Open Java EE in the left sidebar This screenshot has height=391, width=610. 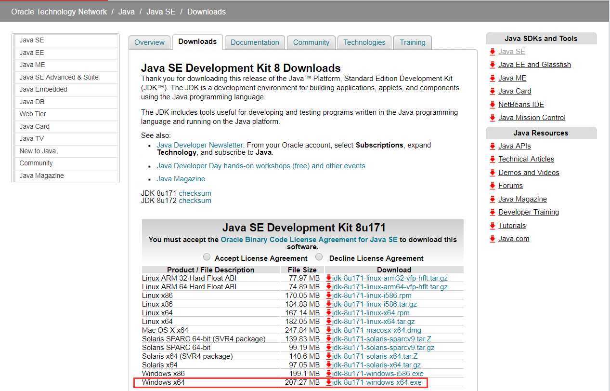click(66, 53)
